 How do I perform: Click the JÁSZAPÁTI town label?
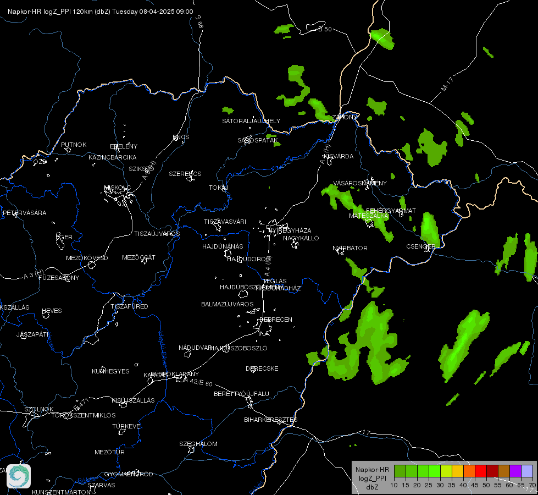pos(32,334)
